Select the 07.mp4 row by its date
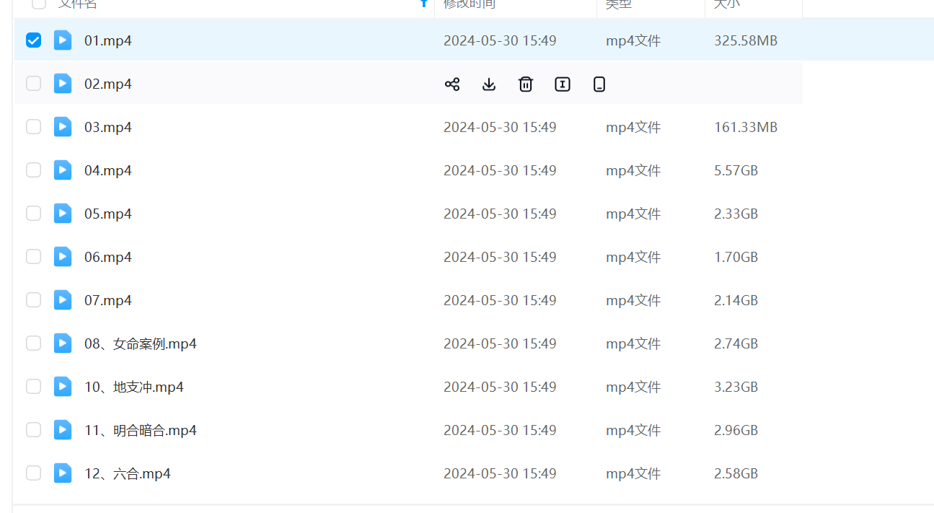 point(500,301)
